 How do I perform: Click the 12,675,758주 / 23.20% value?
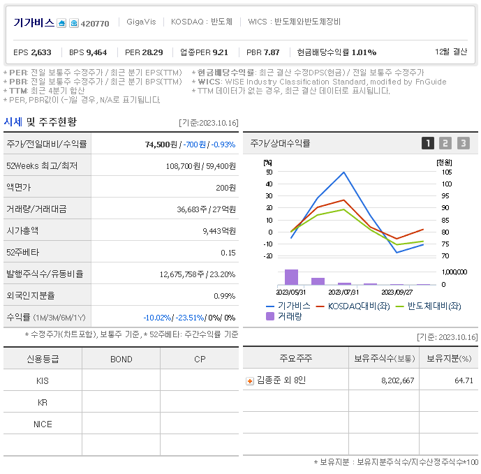198,274
